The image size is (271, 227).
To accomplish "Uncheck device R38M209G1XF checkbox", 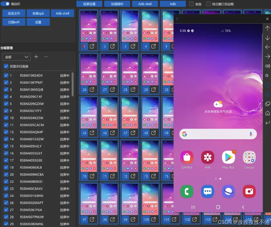I will [6, 97].
